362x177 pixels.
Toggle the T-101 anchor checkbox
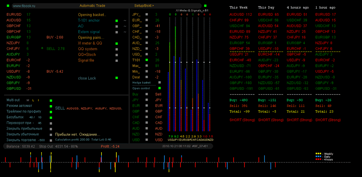point(117,21)
